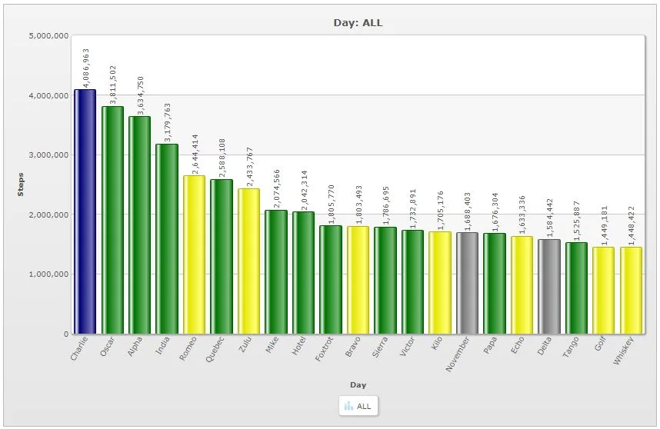Viewport: 660px width, 429px height.
Task: Click the green Tango bar
Action: [x=576, y=288]
